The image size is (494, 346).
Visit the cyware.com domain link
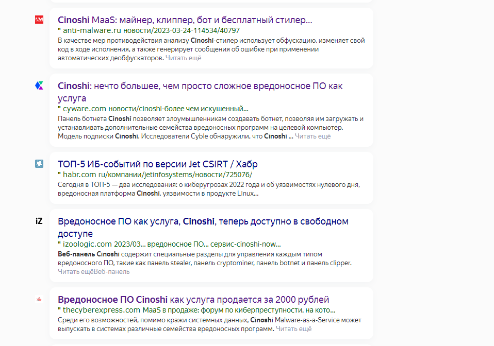[85, 109]
